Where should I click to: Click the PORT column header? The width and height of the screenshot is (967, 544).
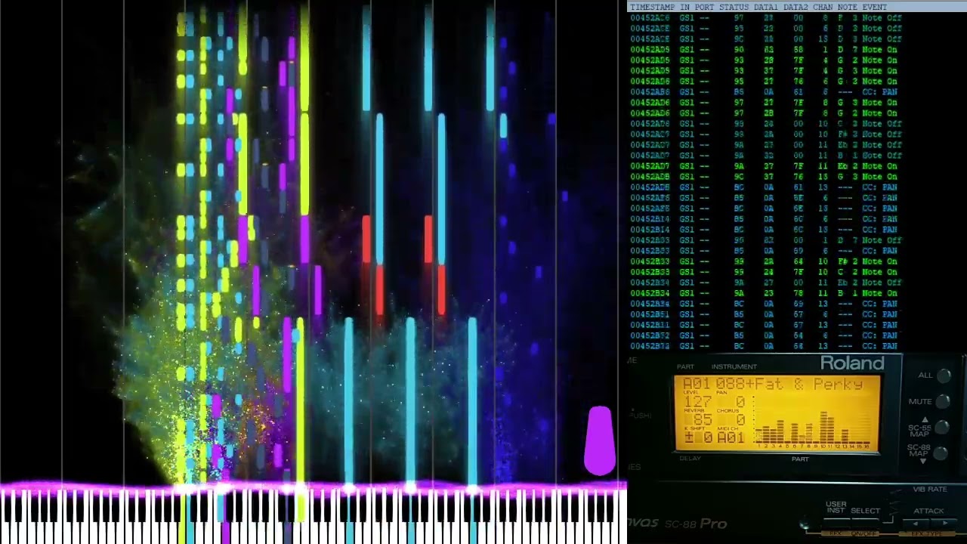[704, 7]
